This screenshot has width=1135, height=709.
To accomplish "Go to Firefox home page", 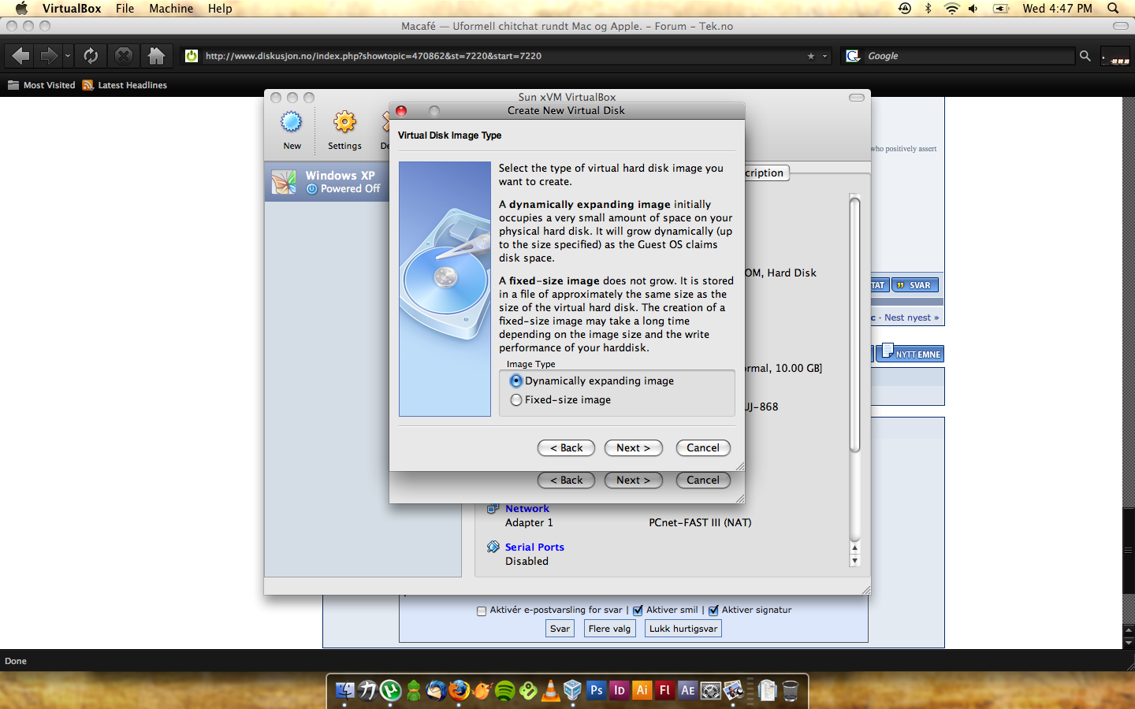I will click(156, 56).
